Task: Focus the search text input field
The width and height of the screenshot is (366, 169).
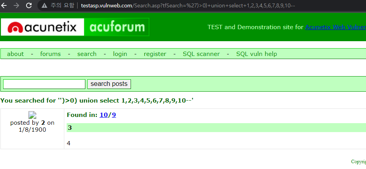Action: pos(44,84)
